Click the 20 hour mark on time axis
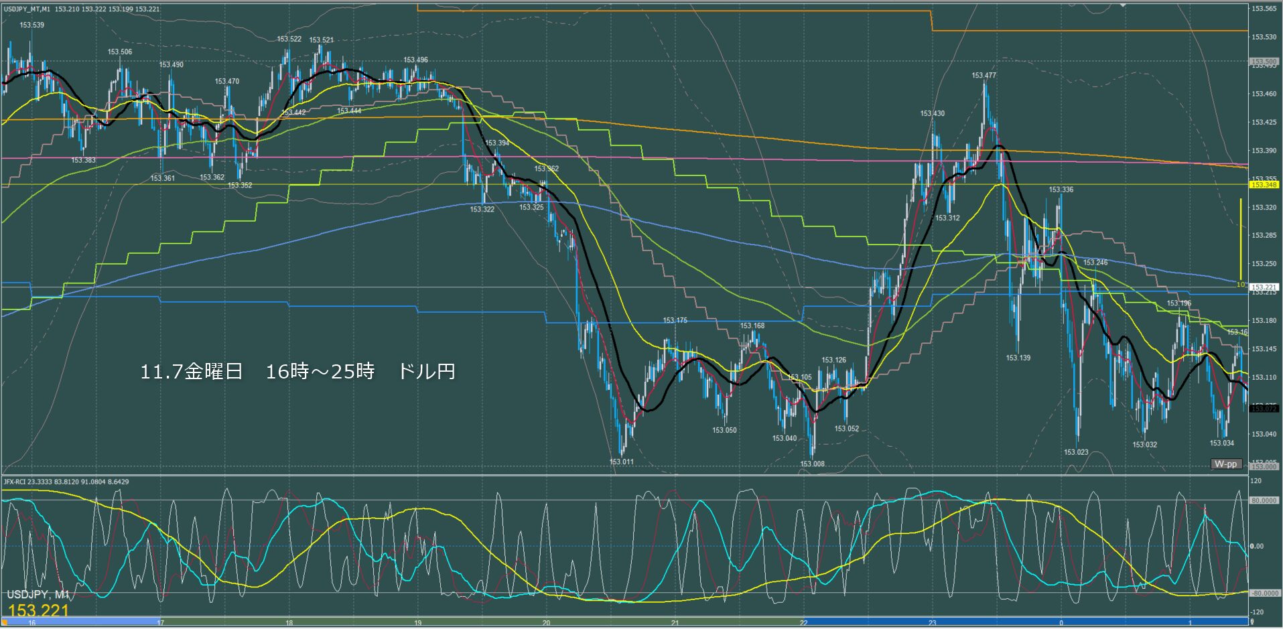The width and height of the screenshot is (1283, 629). (x=546, y=623)
